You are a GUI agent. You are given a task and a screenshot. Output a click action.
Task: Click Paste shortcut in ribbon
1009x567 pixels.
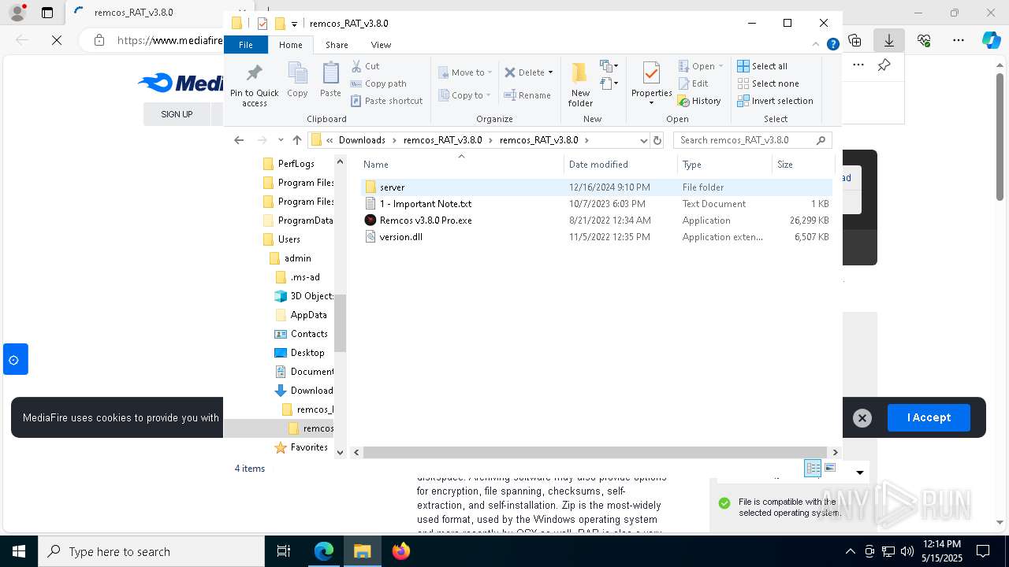point(386,101)
